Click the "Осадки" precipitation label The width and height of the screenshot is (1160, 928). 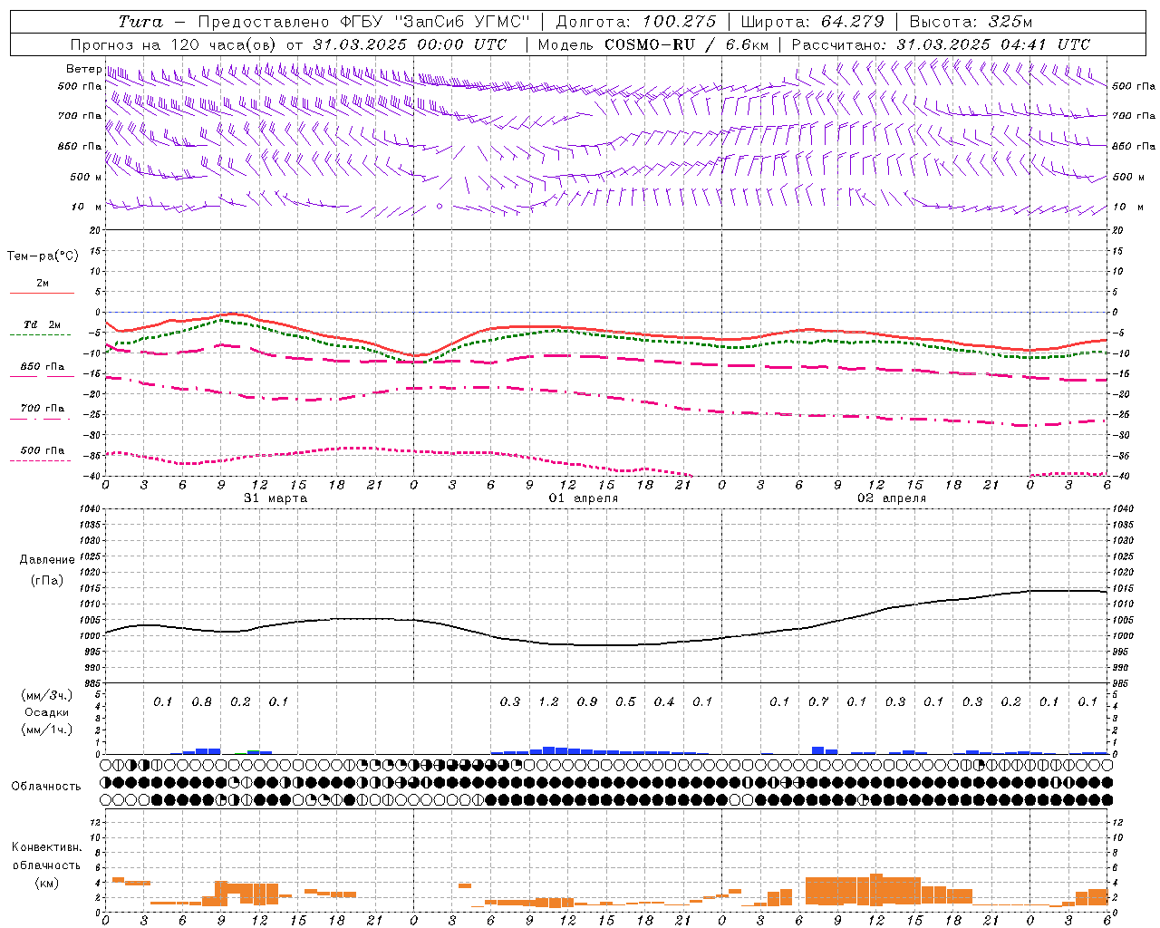[46, 712]
